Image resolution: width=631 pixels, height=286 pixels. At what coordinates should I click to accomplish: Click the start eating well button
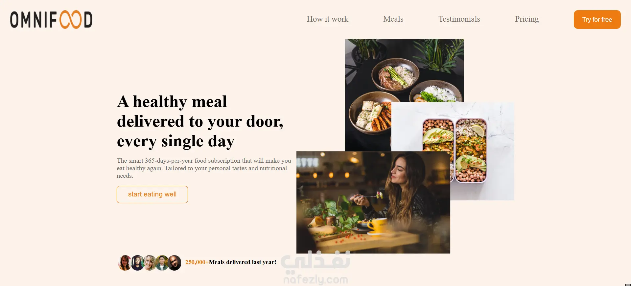coord(152,194)
